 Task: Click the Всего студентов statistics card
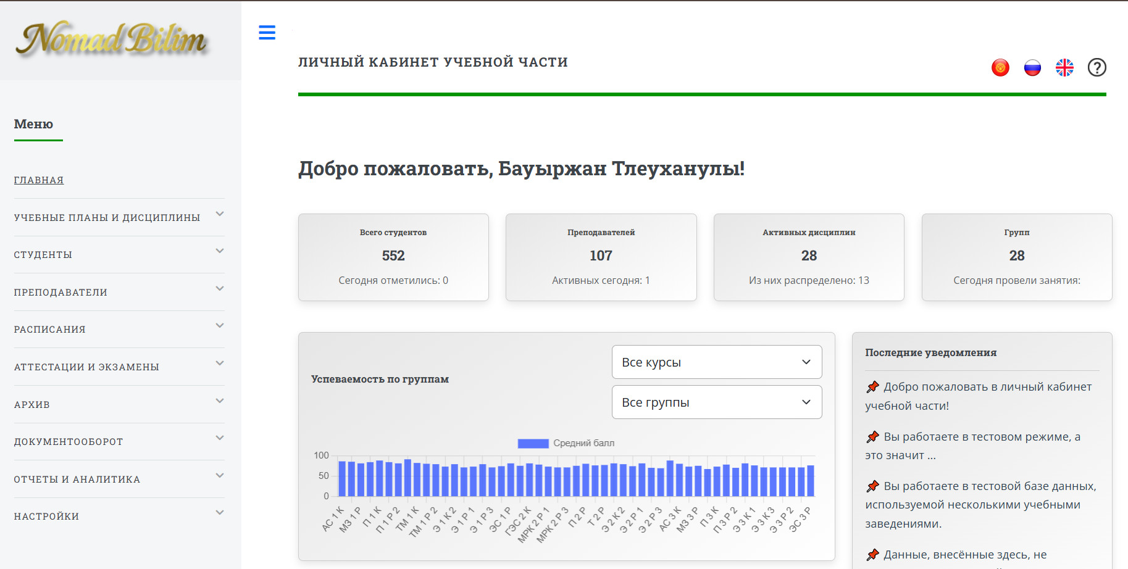click(393, 257)
